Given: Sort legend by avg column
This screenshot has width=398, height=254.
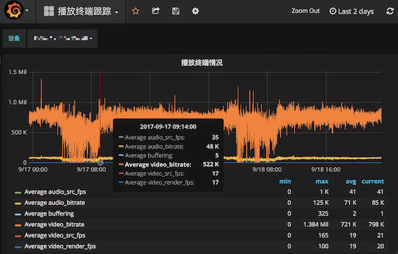Looking at the screenshot, I should 351,182.
